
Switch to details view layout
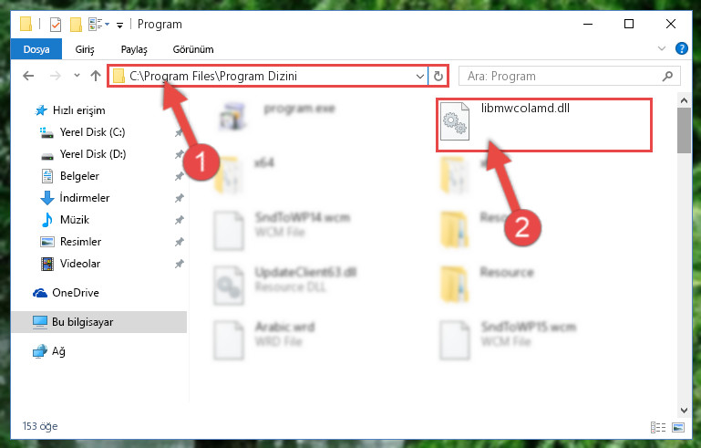657,427
